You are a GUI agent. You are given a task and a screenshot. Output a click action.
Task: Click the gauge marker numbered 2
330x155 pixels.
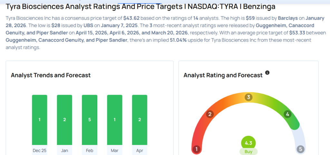click(x=210, y=114)
